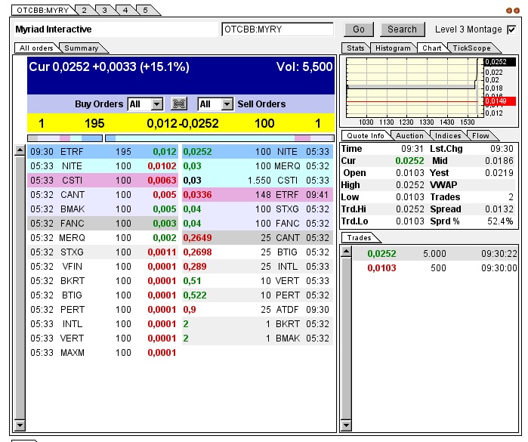The width and height of the screenshot is (528, 442).
Task: Click the Go button
Action: [359, 29]
